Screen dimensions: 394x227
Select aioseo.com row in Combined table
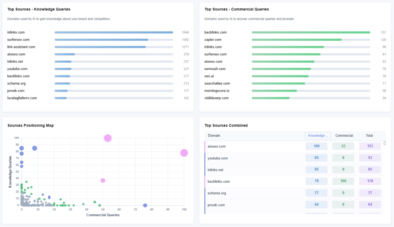(294, 146)
